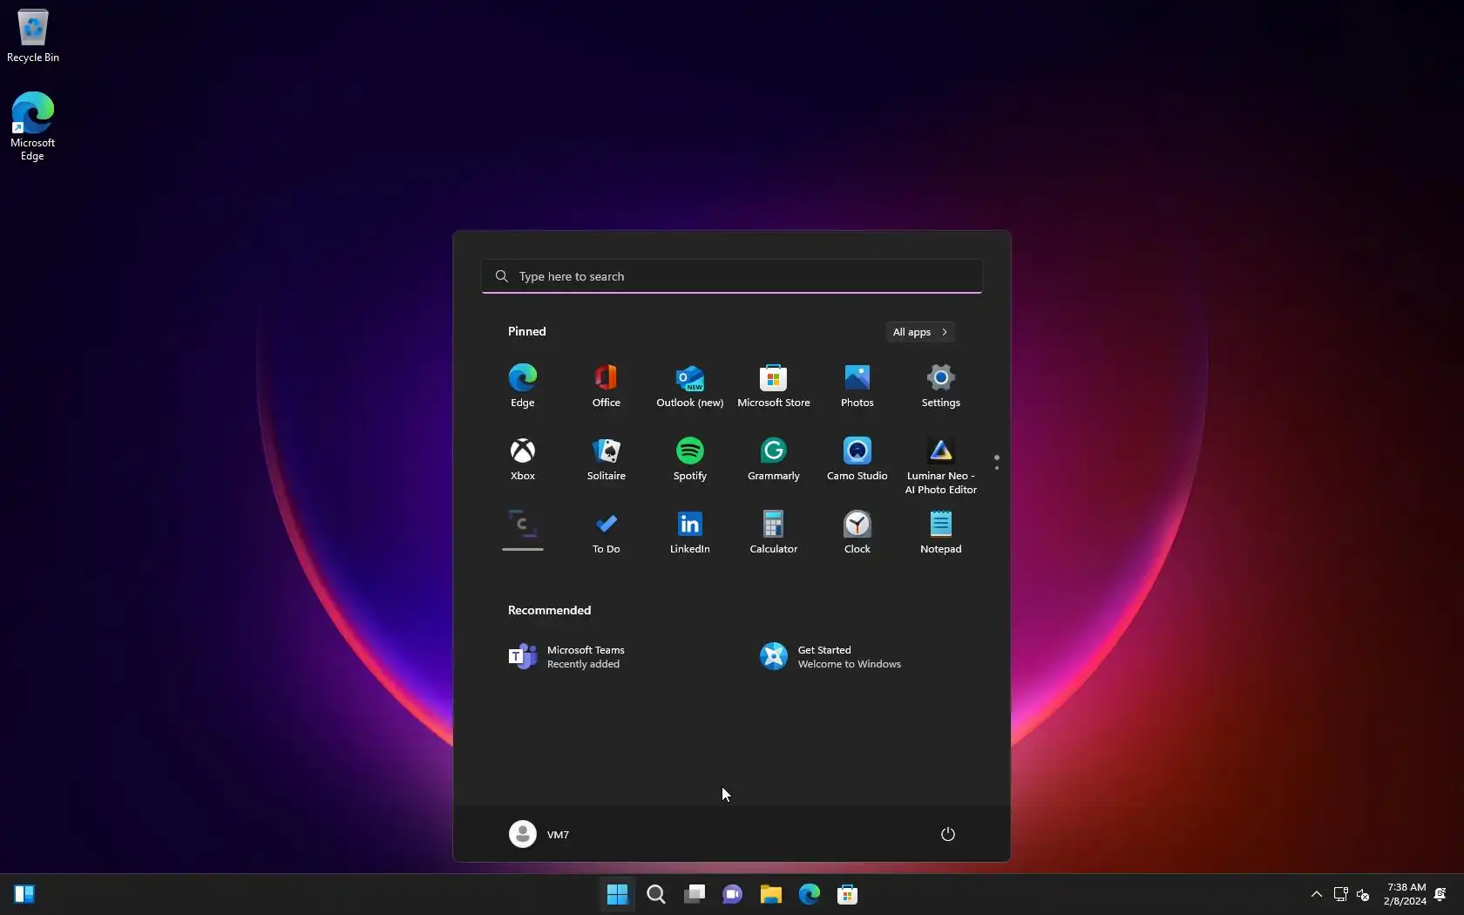Open the Grammarly app

pos(774,459)
